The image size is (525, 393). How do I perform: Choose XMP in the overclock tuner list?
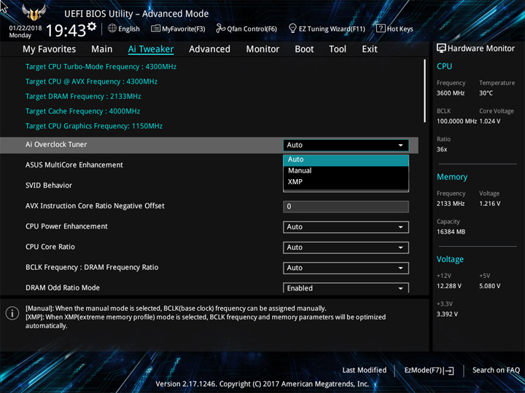click(x=346, y=182)
